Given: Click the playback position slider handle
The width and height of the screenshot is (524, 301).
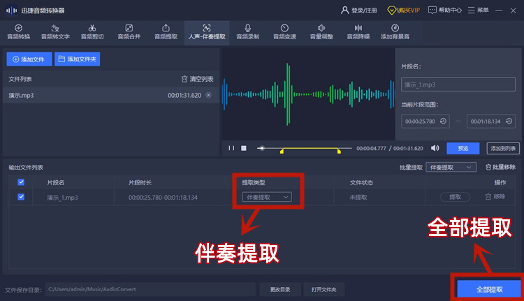Looking at the screenshot, I should coord(262,148).
